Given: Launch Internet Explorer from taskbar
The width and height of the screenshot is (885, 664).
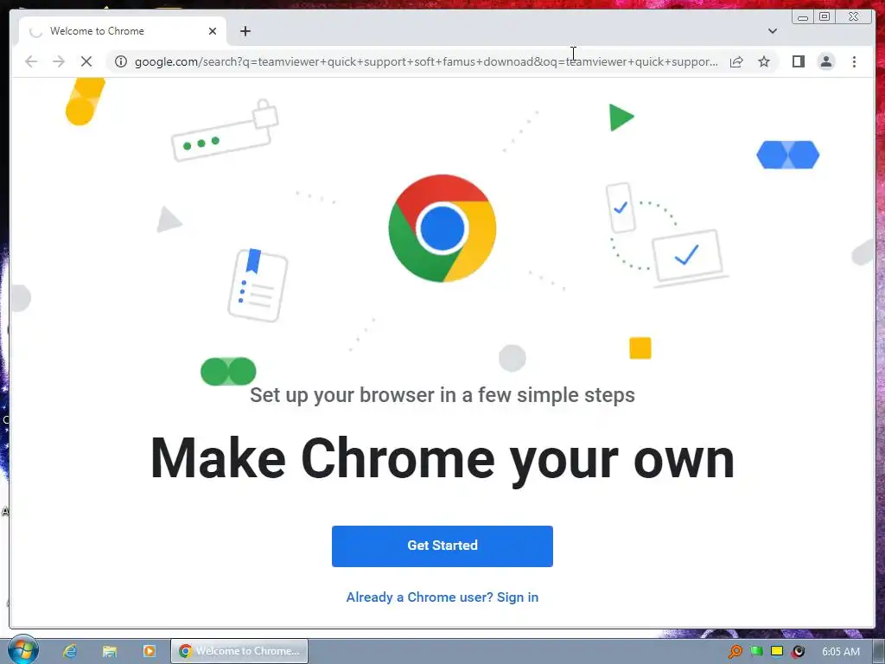Looking at the screenshot, I should [70, 651].
